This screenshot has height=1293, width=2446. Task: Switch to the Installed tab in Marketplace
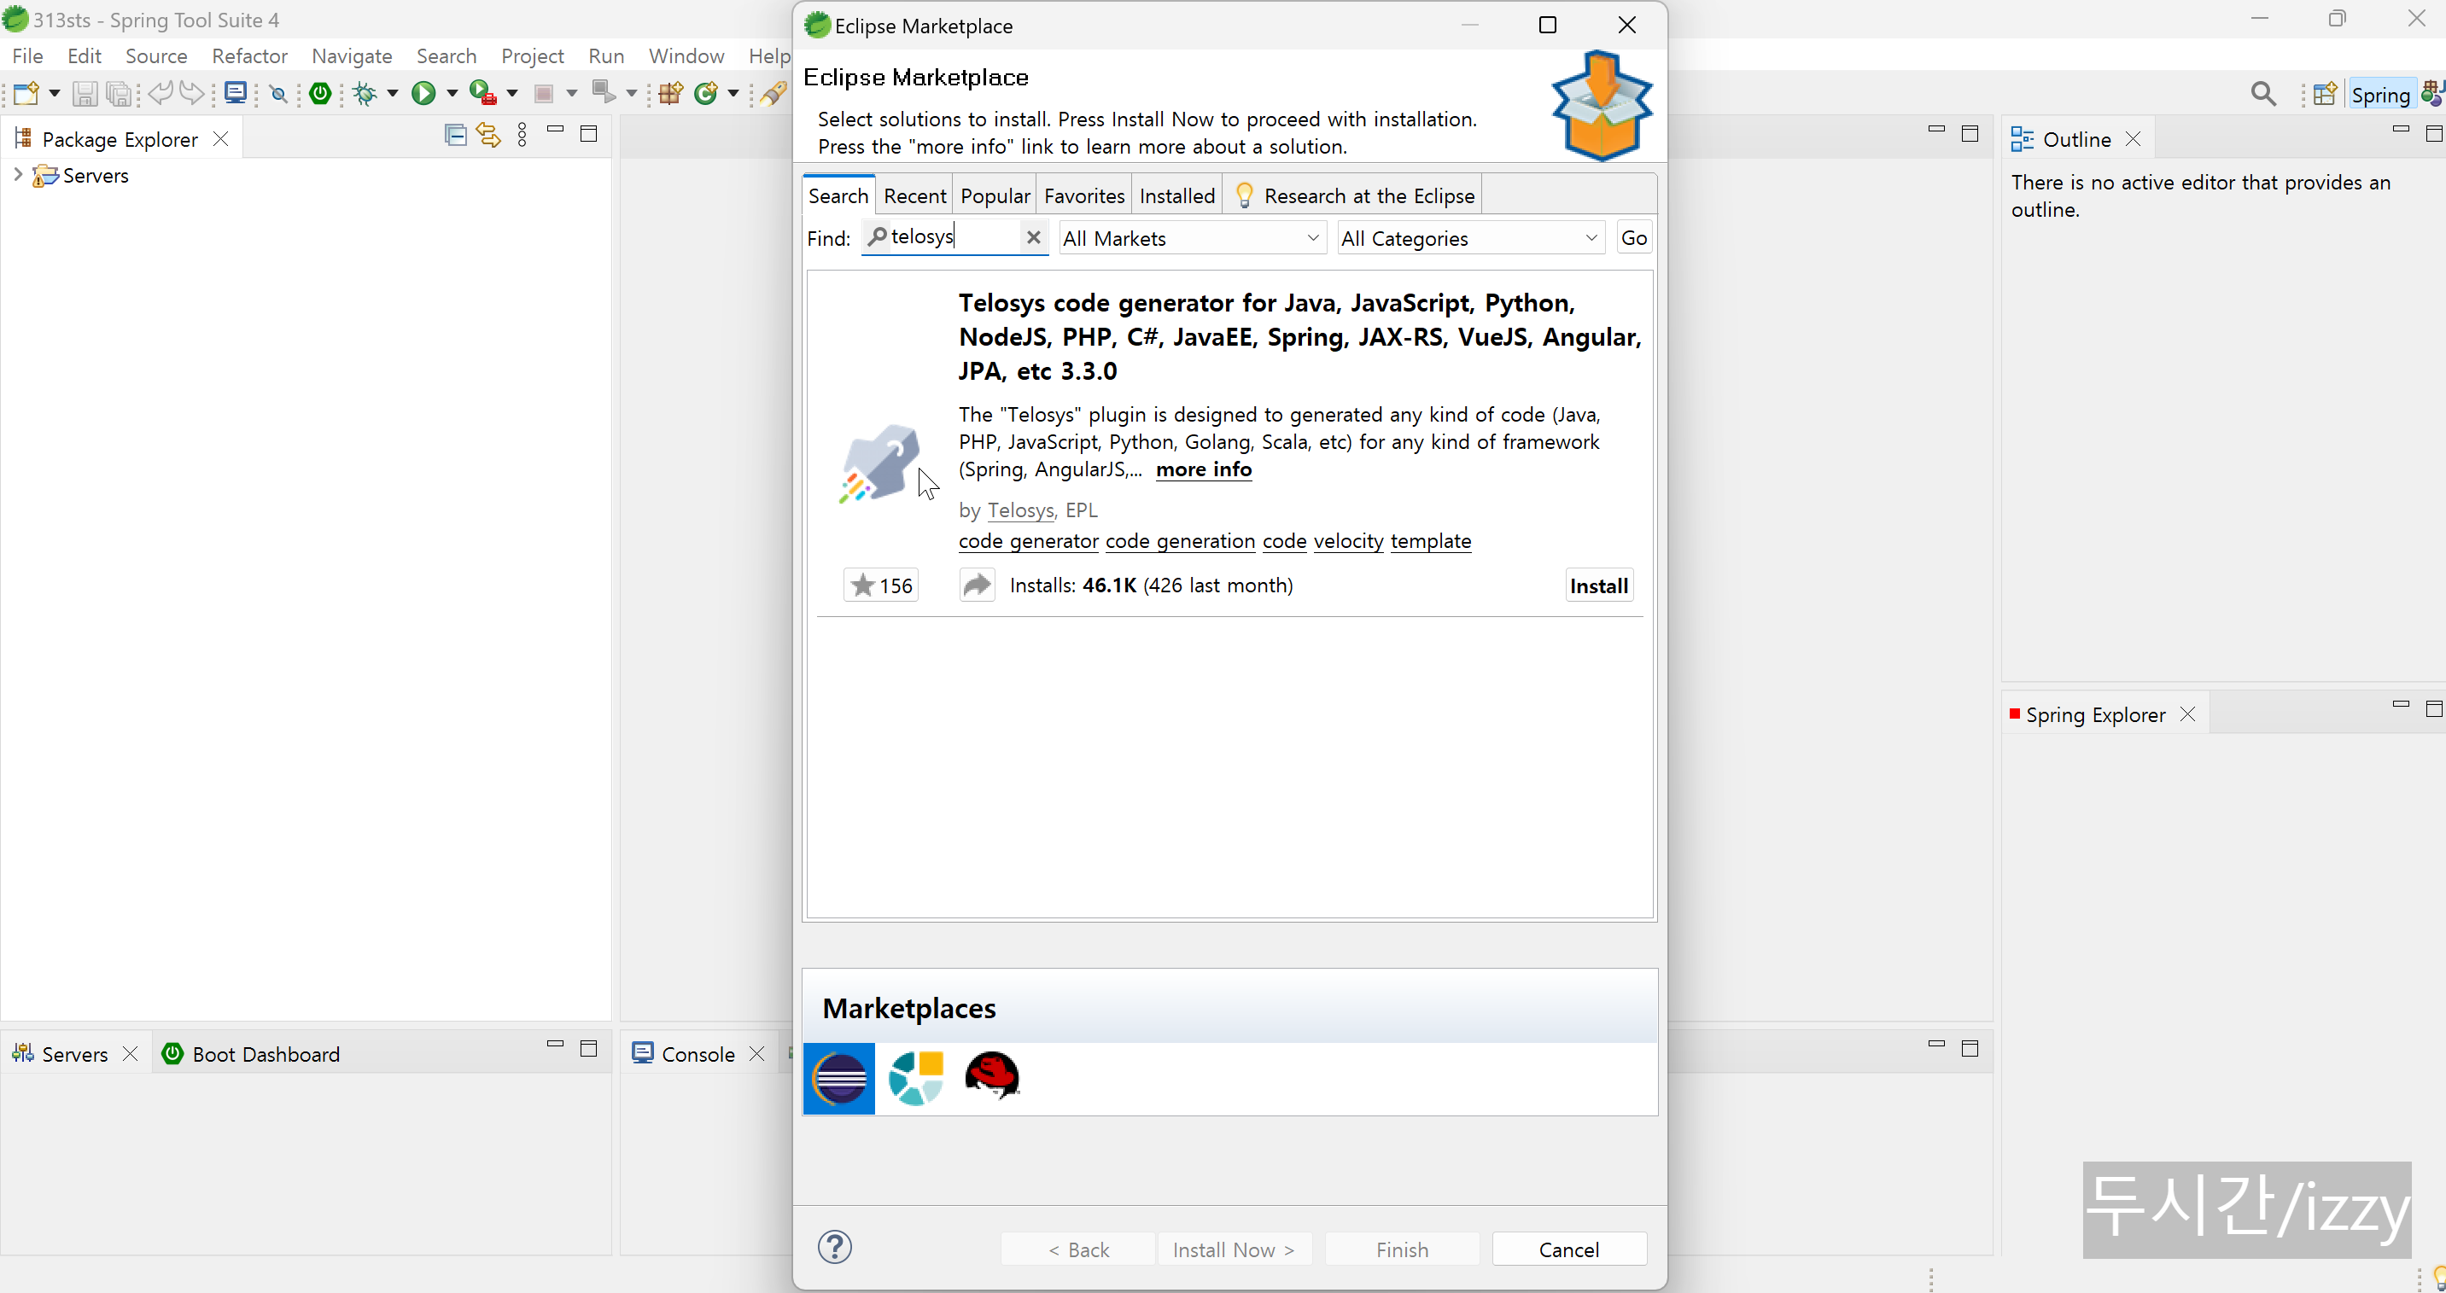pyautogui.click(x=1176, y=195)
